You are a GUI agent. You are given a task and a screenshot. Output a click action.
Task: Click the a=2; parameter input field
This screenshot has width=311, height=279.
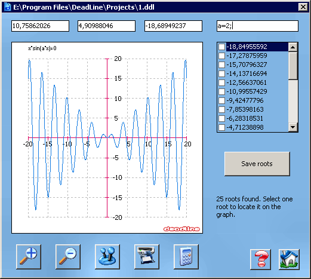click(x=257, y=26)
